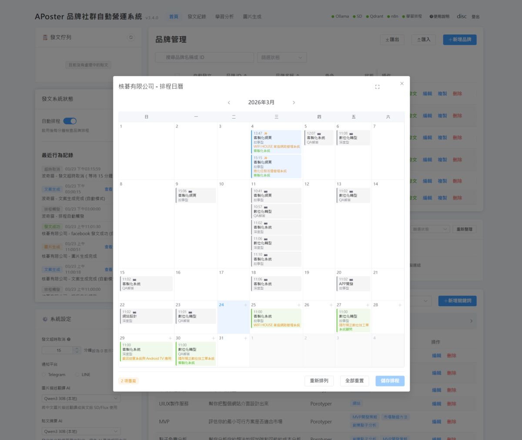Click stepper arrows on timeout minutes field
Image resolution: width=522 pixels, height=440 pixels.
pyautogui.click(x=77, y=350)
